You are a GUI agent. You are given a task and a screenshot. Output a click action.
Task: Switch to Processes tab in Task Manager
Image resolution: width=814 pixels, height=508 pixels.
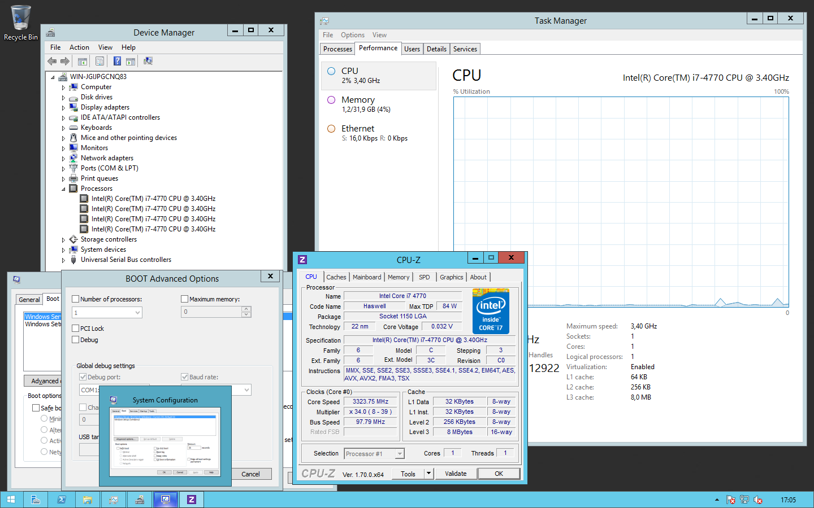(x=337, y=49)
